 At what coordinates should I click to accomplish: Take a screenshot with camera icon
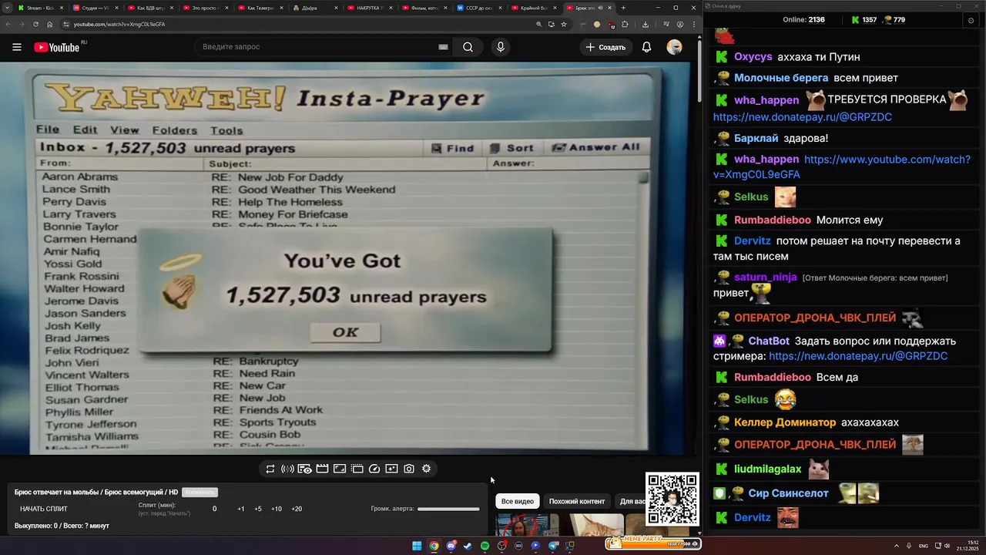(409, 469)
